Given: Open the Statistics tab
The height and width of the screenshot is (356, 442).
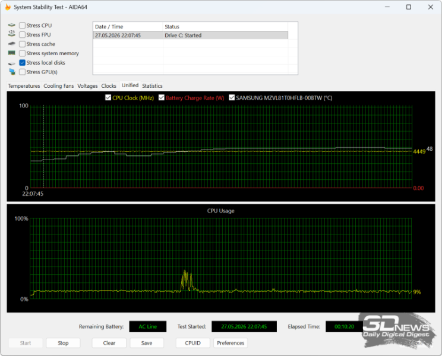Looking at the screenshot, I should click(x=152, y=86).
